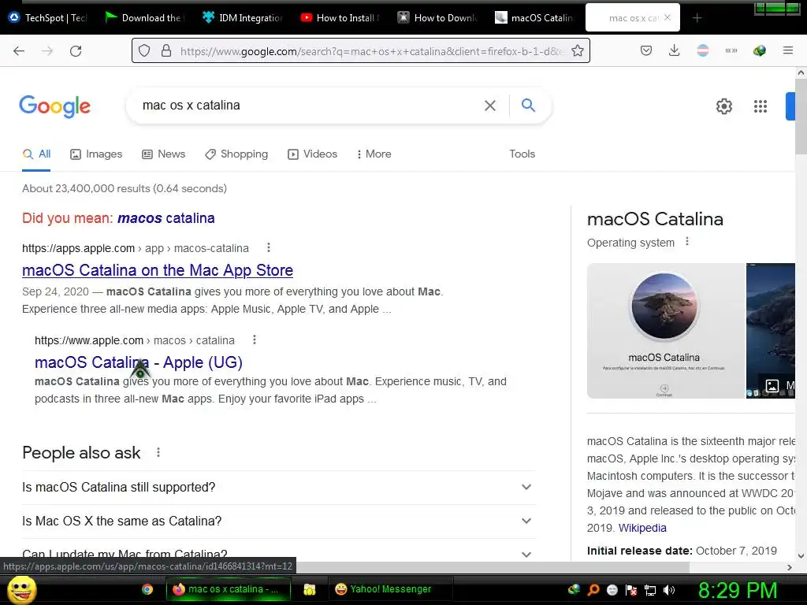Click the 'macos catalina' suggestion link
The image size is (807, 605).
(166, 218)
